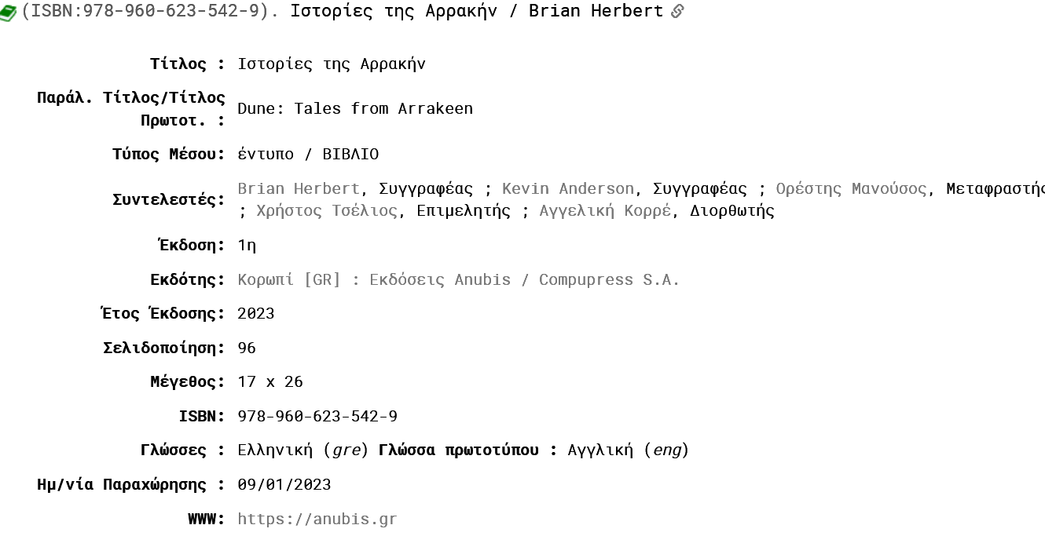This screenshot has height=536, width=1045.
Task: Open editor Χρήστος Τσέλιος link
Action: click(x=327, y=210)
